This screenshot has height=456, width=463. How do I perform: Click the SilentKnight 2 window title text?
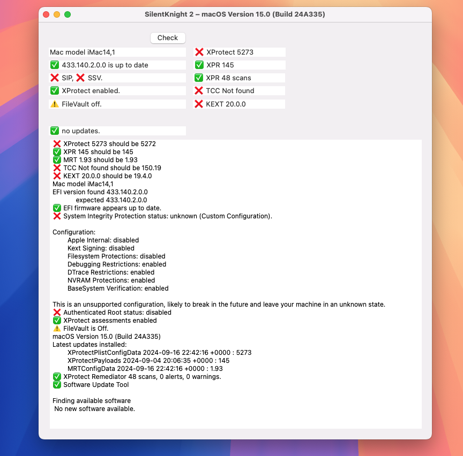[235, 14]
